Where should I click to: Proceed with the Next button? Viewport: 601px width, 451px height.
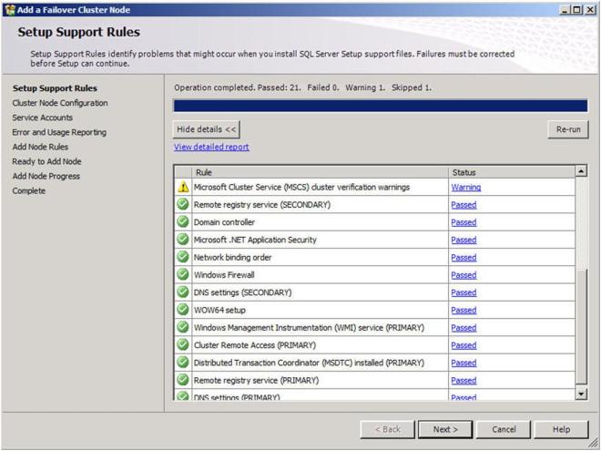click(444, 428)
